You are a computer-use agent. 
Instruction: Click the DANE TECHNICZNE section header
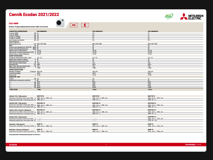16,56
